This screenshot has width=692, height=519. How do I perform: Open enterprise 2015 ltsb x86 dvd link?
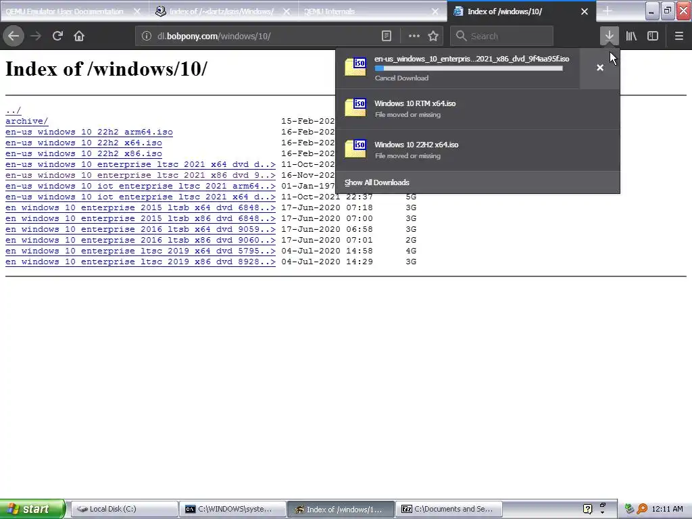(x=141, y=218)
